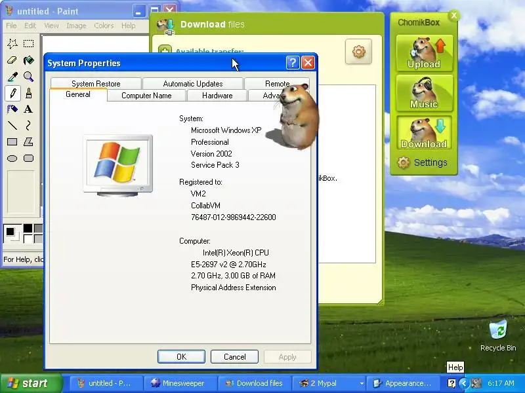The image size is (525, 393).
Task: Select the Brush tool in Paint
Action: coord(29,93)
